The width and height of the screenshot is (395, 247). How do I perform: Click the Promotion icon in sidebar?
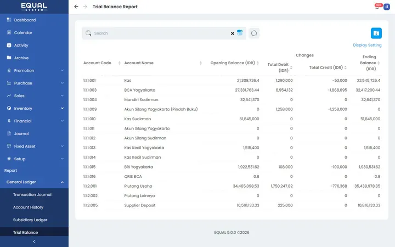9,70
